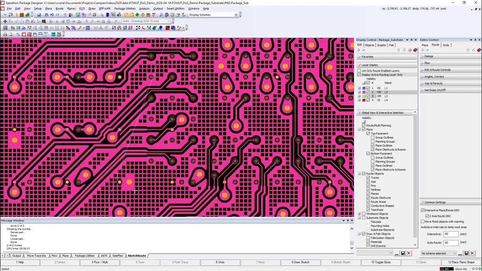The width and height of the screenshot is (482, 271).
Task: Save the Editor Control schema with the disk icon
Action: pyautogui.click(x=467, y=253)
